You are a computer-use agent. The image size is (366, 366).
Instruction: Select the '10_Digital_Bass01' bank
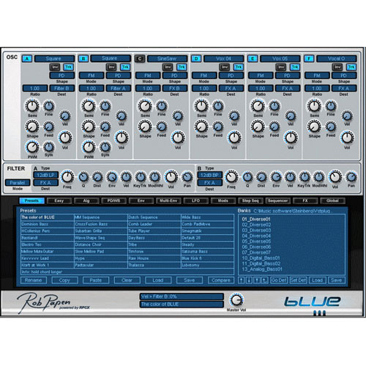pyautogui.click(x=261, y=258)
